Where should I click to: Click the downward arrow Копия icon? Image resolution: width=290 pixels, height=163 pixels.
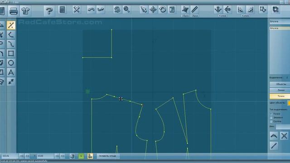218,10
